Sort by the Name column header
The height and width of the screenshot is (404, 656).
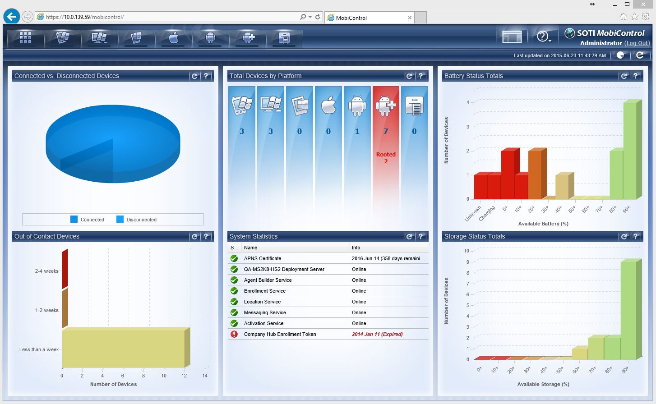pos(295,248)
